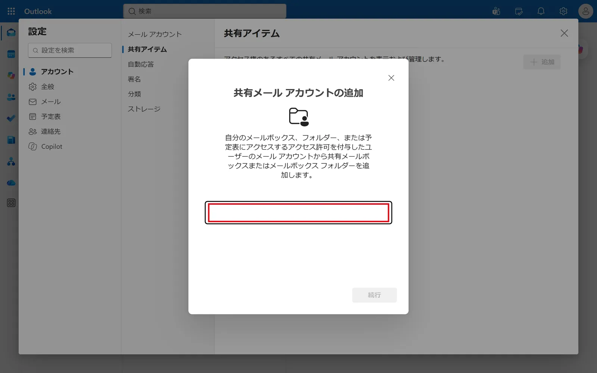The height and width of the screenshot is (373, 597).
Task: Open the Copilot app in left rail
Action: tap(11, 76)
